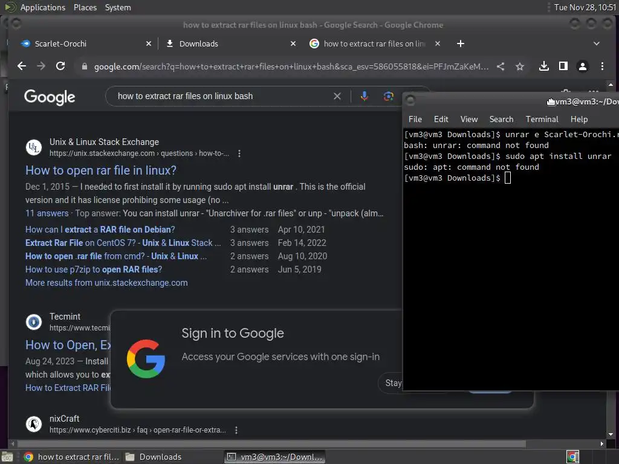Open the Applications menu

click(43, 7)
